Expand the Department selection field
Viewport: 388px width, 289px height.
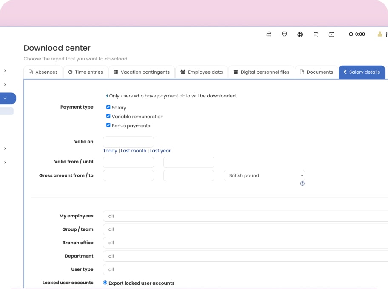pyautogui.click(x=245, y=256)
